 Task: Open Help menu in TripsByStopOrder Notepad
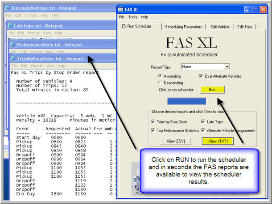pyautogui.click(x=61, y=66)
